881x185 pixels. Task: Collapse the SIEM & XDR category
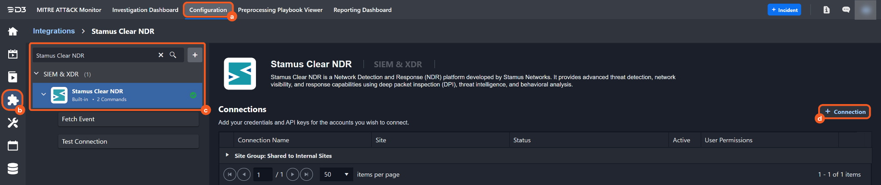click(x=37, y=74)
